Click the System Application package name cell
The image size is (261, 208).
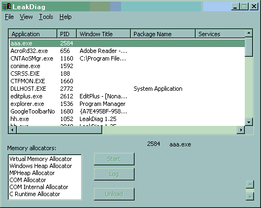click(x=158, y=89)
